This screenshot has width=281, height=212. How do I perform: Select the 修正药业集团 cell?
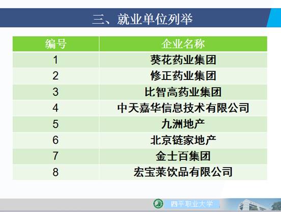(x=183, y=76)
